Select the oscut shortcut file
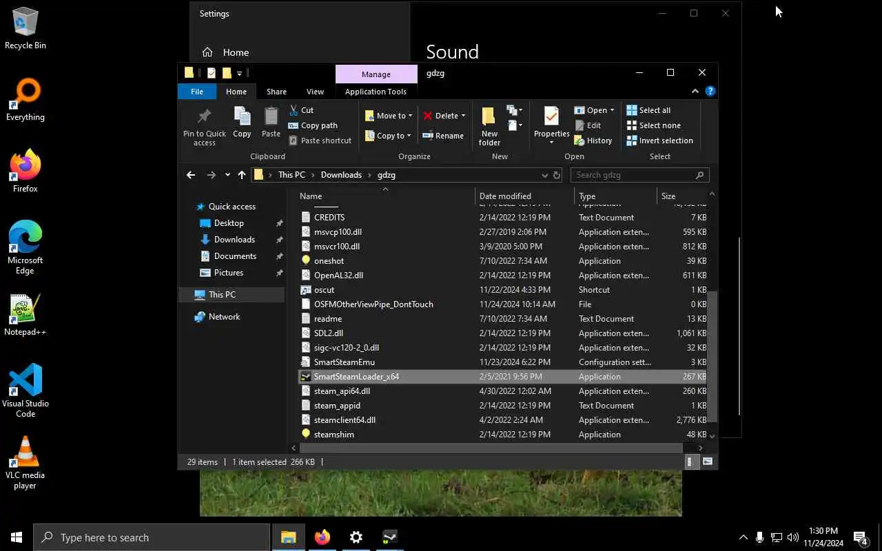 [503, 290]
